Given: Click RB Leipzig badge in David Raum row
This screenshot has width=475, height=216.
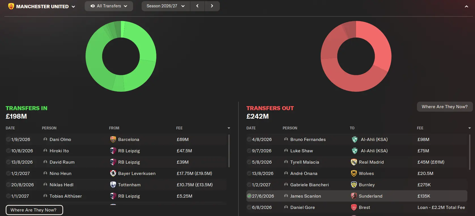Looking at the screenshot, I should (113, 162).
